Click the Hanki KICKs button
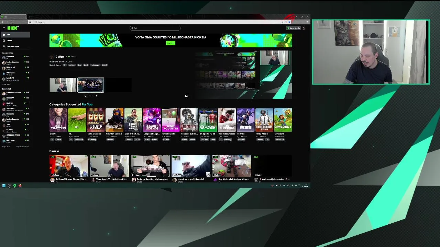This screenshot has height=247, width=440. tap(293, 28)
